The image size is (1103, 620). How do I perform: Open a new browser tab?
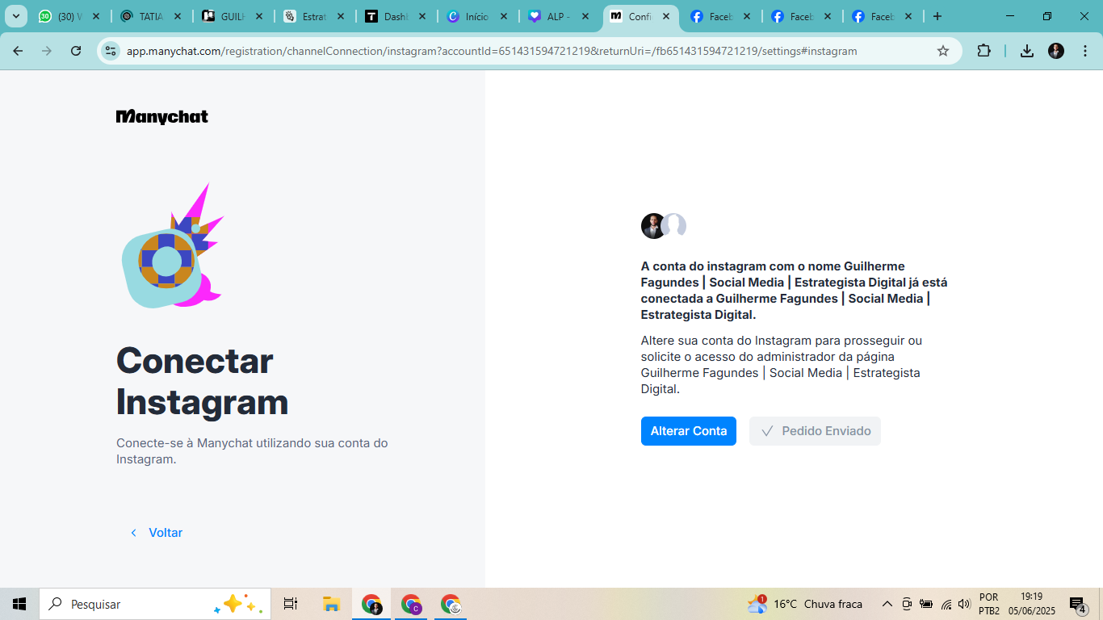[x=937, y=16]
